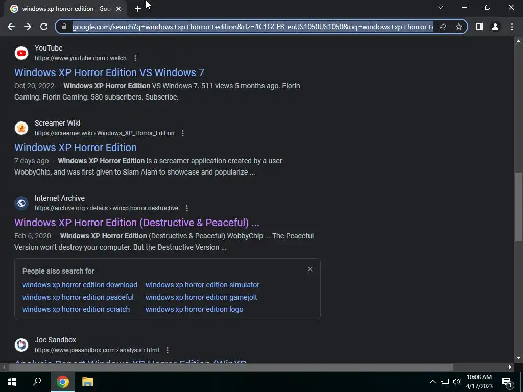The image size is (523, 392).
Task: Click the Internet Archive globe icon
Action: click(21, 203)
